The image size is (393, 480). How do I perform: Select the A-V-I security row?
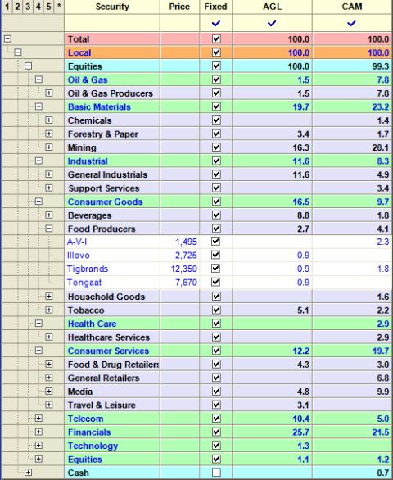(228, 242)
